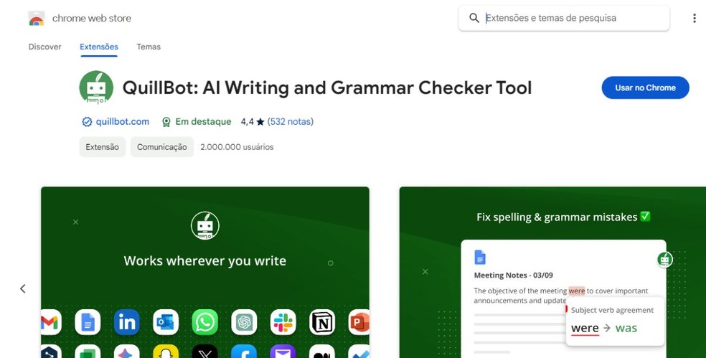Image resolution: width=706 pixels, height=358 pixels.
Task: Select the Comunicação category chip
Action: [162, 147]
